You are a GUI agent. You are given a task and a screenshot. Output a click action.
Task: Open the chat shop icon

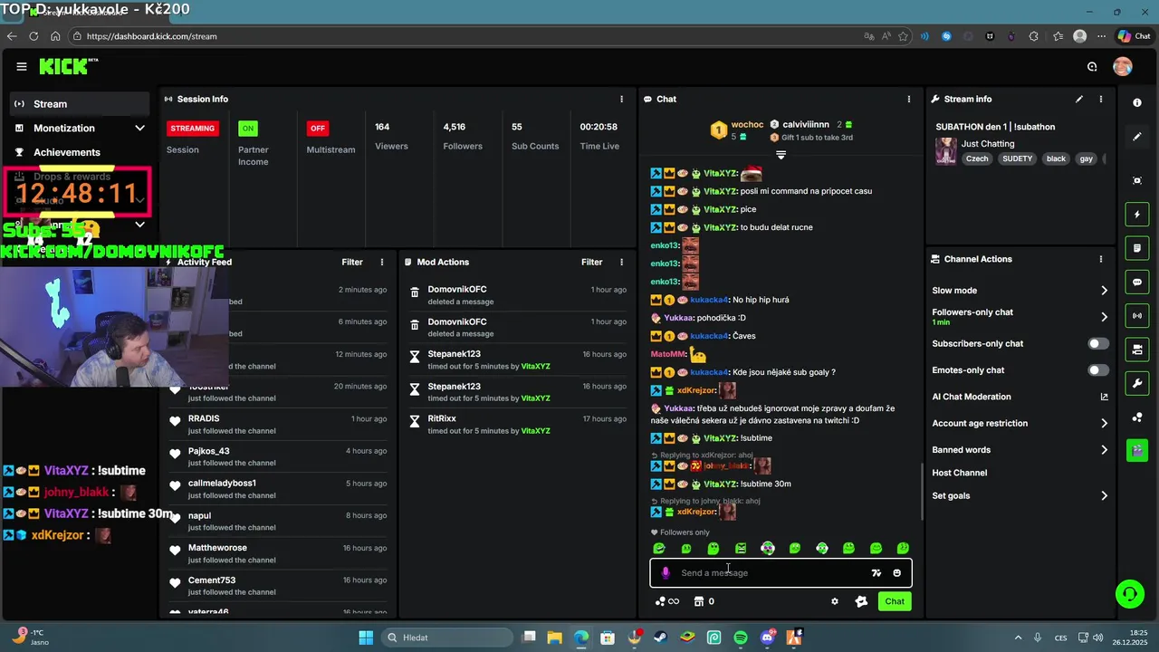coord(699,601)
